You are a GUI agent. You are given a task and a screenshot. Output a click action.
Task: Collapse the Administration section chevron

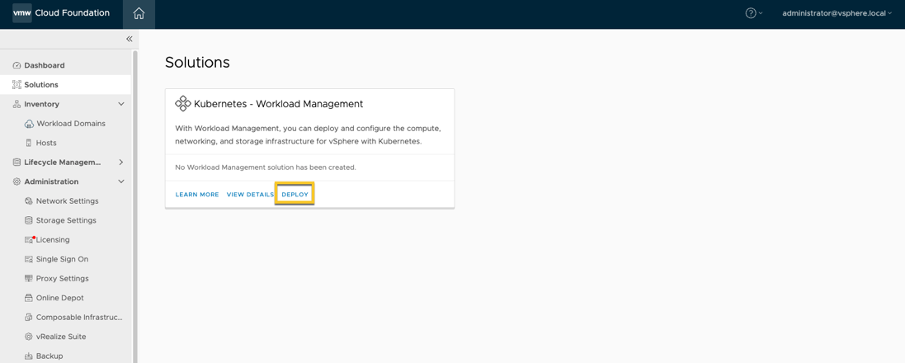(121, 181)
